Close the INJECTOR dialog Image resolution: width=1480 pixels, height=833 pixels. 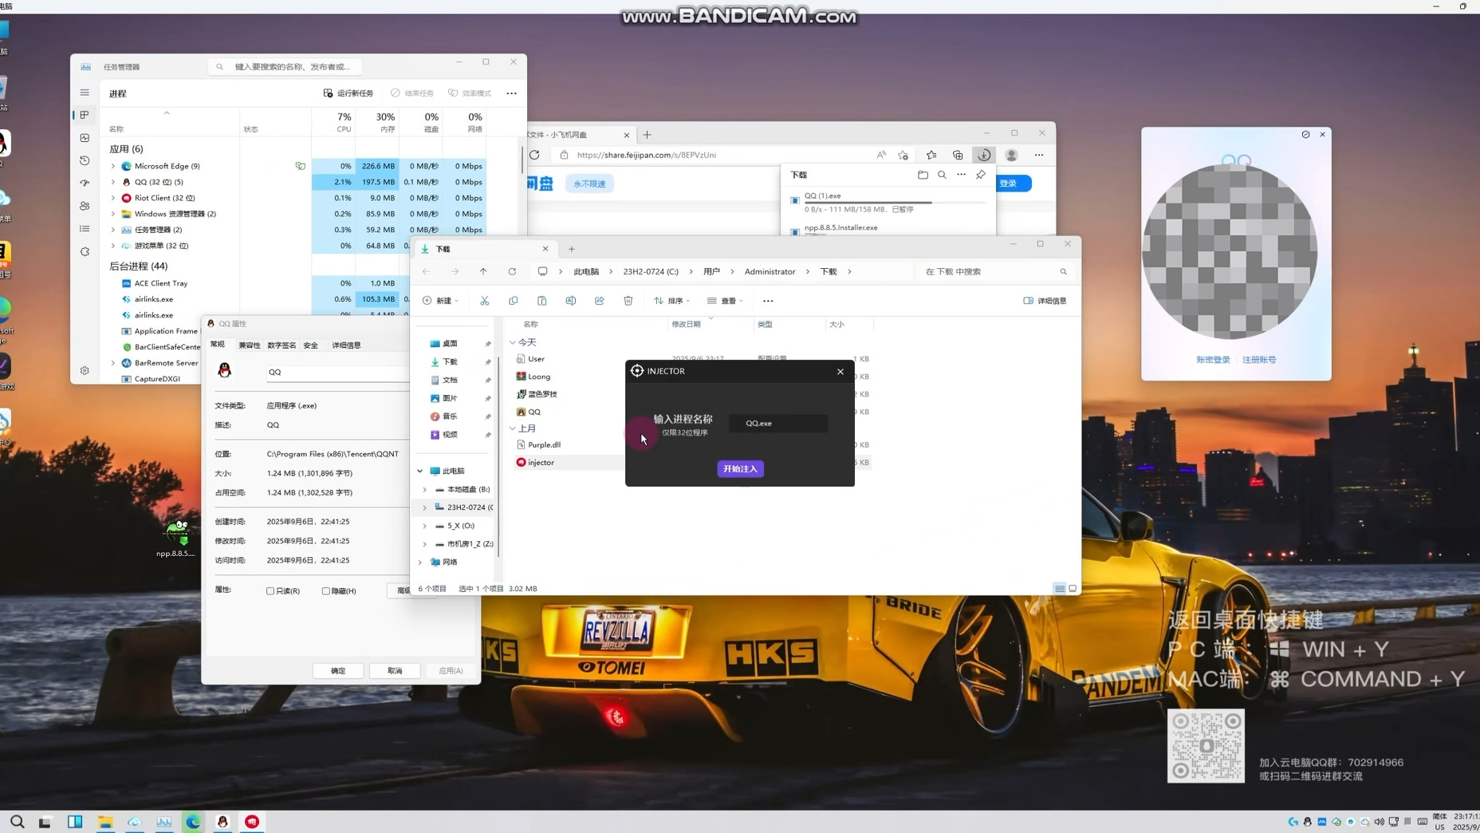click(x=840, y=371)
